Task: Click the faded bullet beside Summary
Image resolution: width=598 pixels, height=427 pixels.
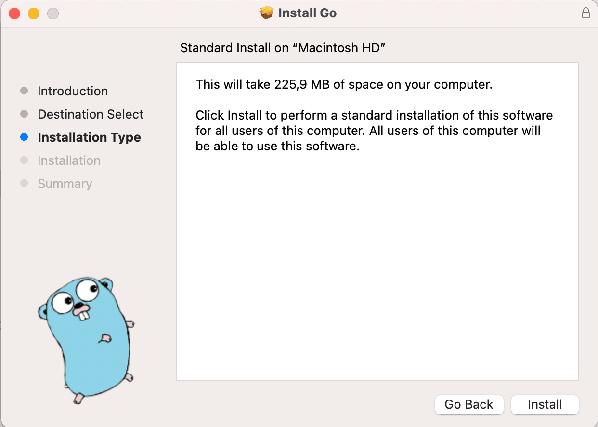Action: click(24, 184)
